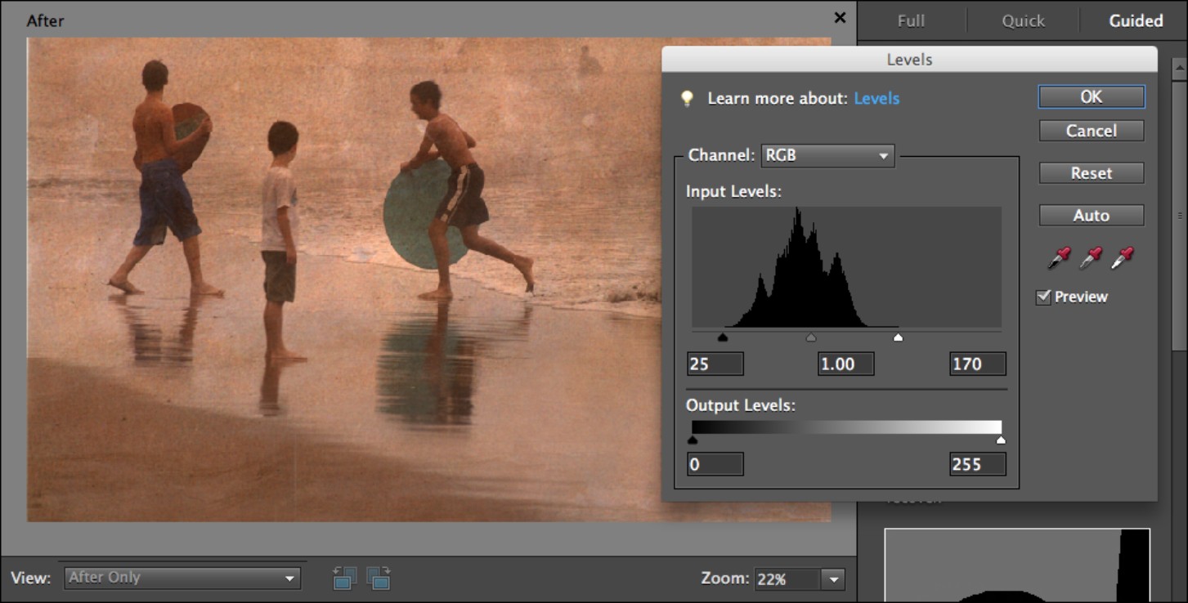
Task: Click the output white level slider
Action: tap(1001, 440)
